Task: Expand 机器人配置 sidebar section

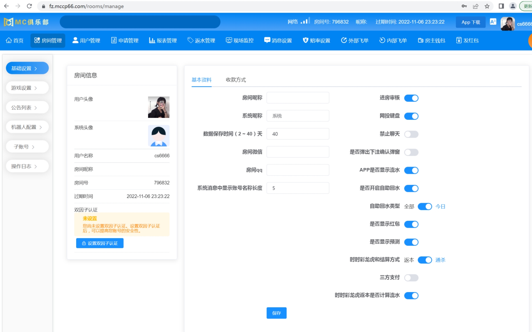Action: (27, 127)
